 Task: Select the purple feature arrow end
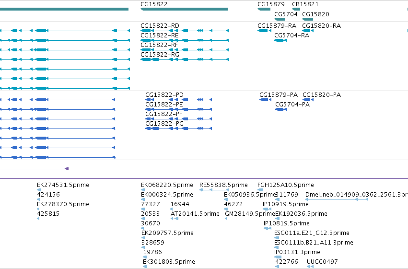(x=67, y=169)
